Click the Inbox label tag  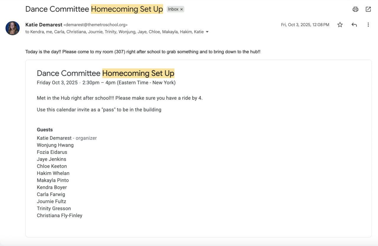[173, 9]
